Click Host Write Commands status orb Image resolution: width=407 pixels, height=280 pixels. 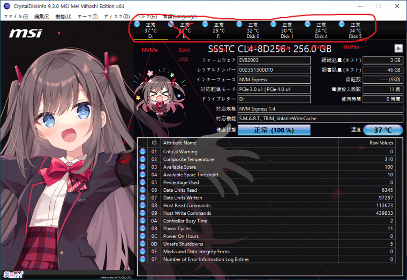[x=142, y=213]
